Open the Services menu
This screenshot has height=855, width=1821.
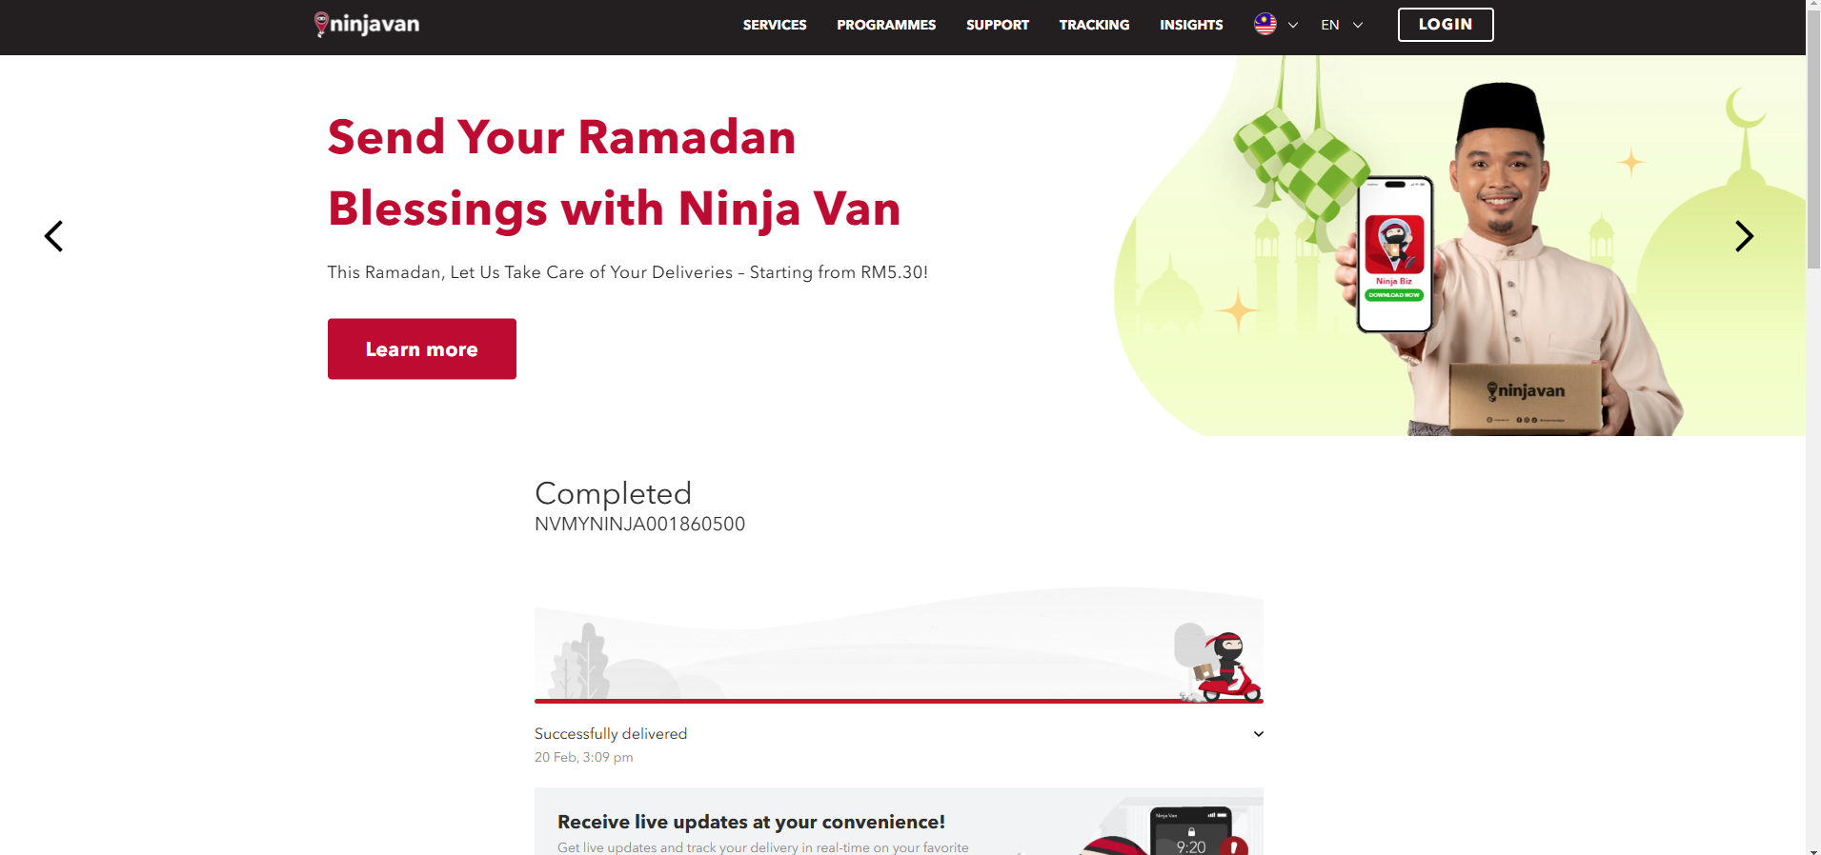point(775,25)
